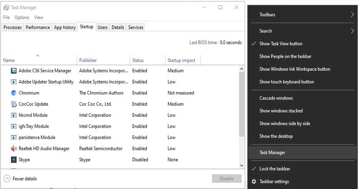The width and height of the screenshot is (358, 189).
Task: Click the Coc Coc Co., Ltd. publisher cell
Action: [95, 104]
